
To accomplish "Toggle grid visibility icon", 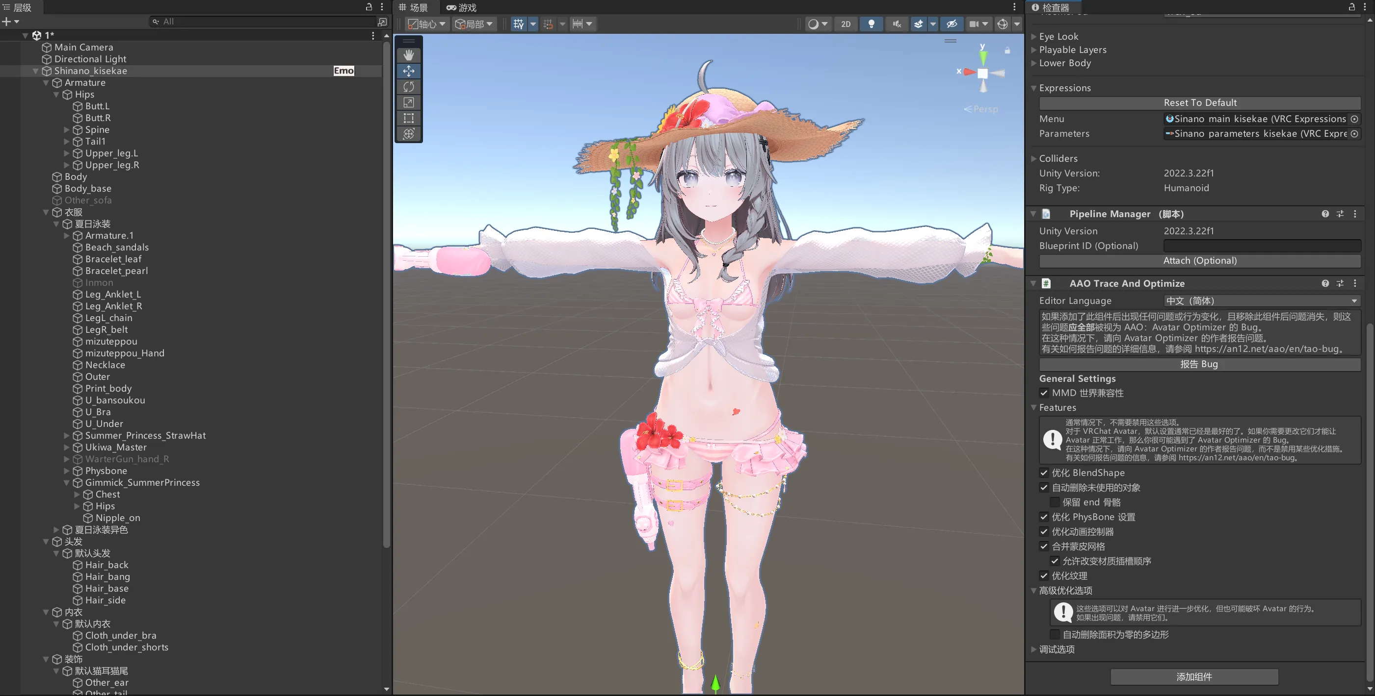I will [518, 24].
